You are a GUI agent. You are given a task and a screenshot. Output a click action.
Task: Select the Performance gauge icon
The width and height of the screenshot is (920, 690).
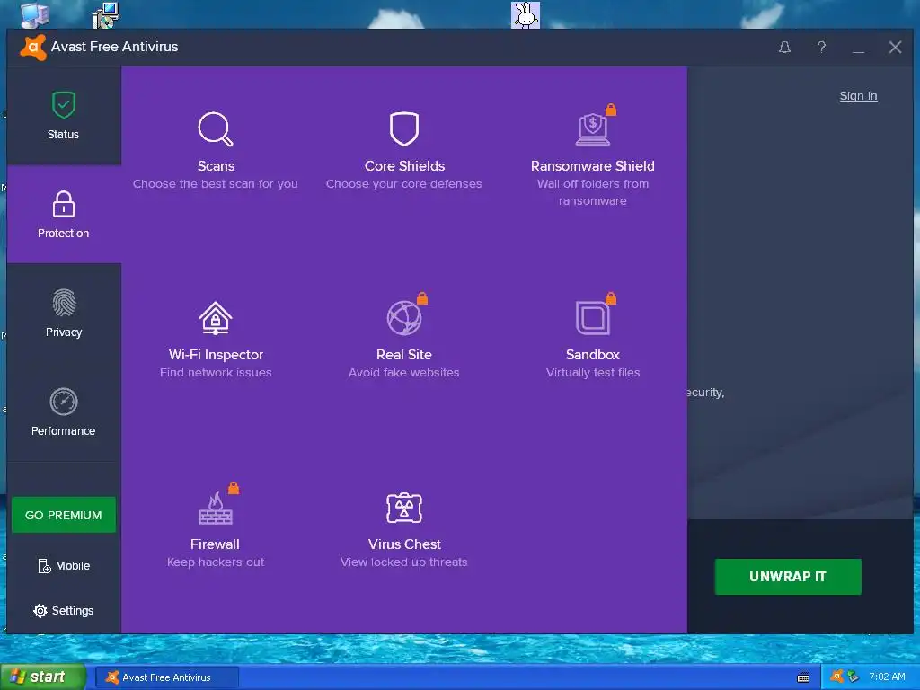click(x=64, y=402)
